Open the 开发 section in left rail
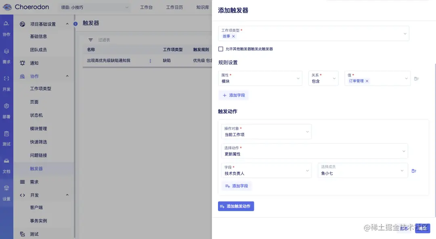 coord(6,84)
